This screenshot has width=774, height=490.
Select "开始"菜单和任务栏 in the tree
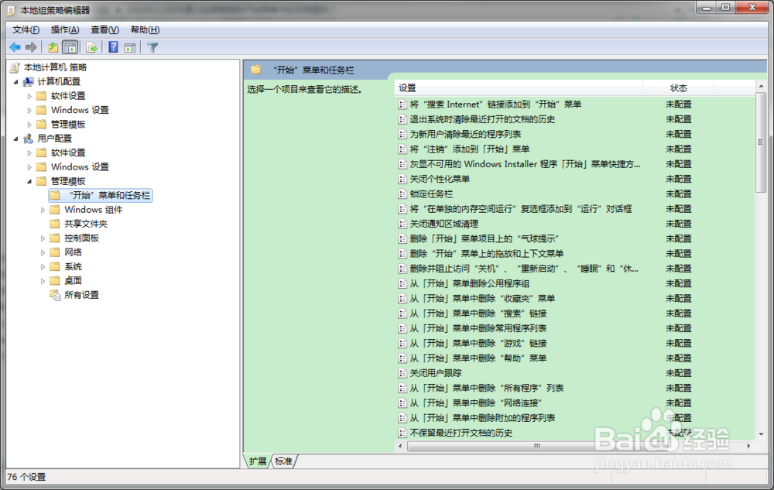click(x=101, y=195)
